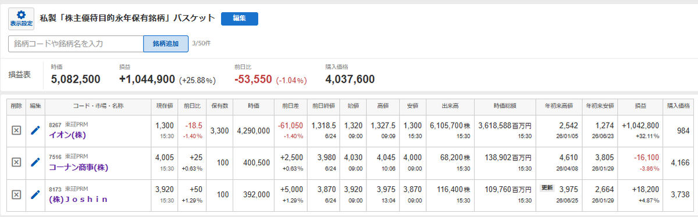Sort by the 時価総額 column header
This screenshot has height=217, width=698.
[505, 106]
